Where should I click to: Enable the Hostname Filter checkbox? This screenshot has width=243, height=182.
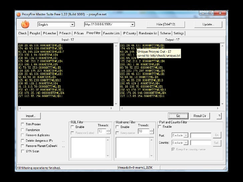(117, 127)
